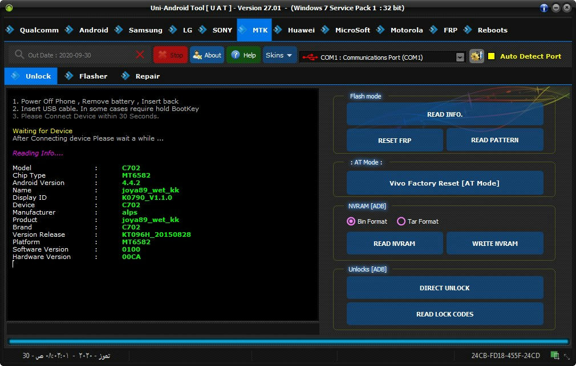Click the READ LOCK CODES button

(445, 314)
